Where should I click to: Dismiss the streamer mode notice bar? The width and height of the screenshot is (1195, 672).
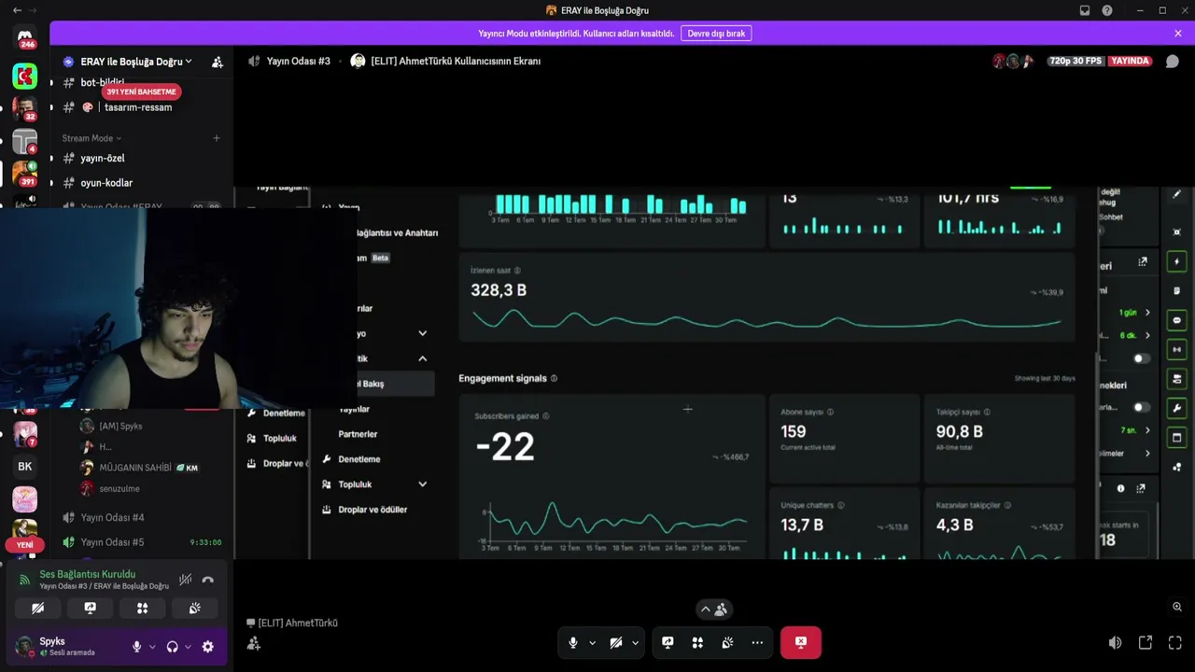coord(1178,34)
